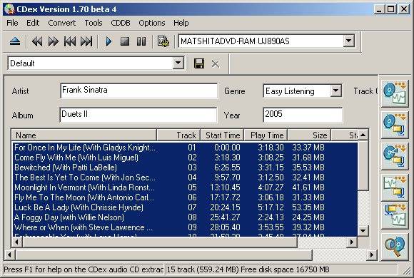Open the configuration settings icon
The height and width of the screenshot is (278, 414).
[163, 41]
